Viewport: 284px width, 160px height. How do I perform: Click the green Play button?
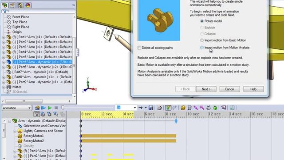click(50, 108)
